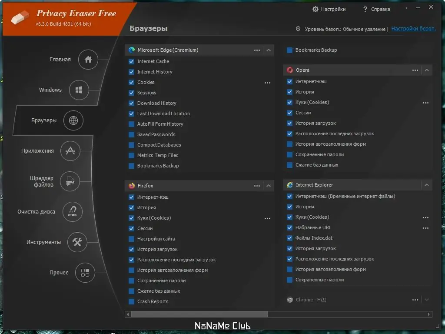Open the Очистка диска disk cleanup icon

pyautogui.click(x=73, y=212)
